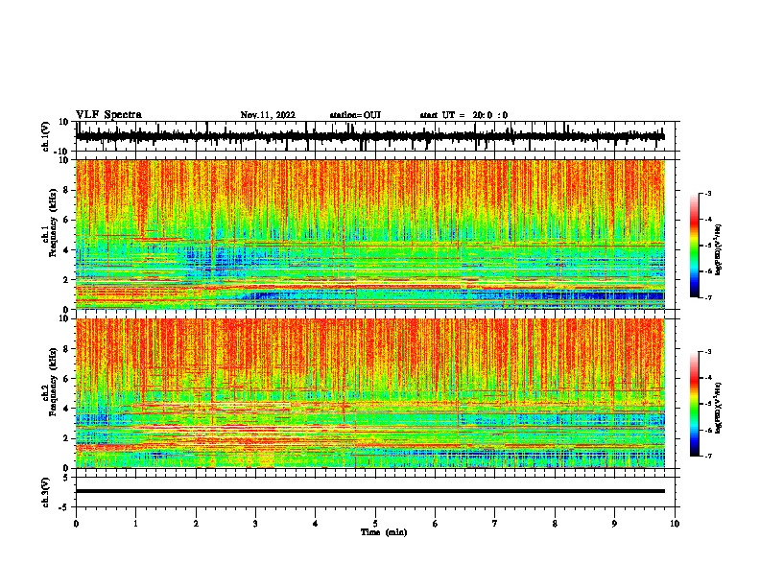Click the ch.1 spectrogram colorbar
This screenshot has height=587, width=760.
point(695,246)
